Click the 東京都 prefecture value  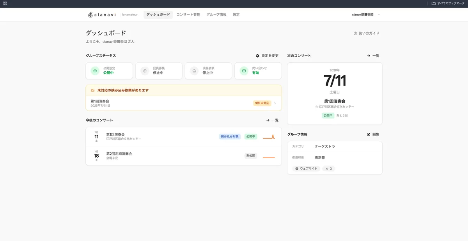[x=320, y=158]
